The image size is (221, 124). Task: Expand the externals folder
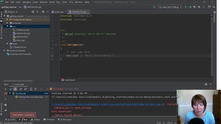(7, 23)
